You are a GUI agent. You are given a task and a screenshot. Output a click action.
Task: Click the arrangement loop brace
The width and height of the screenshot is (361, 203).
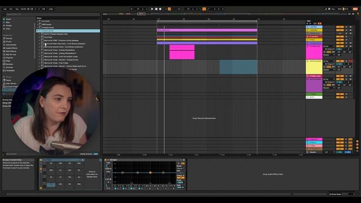pos(207,21)
